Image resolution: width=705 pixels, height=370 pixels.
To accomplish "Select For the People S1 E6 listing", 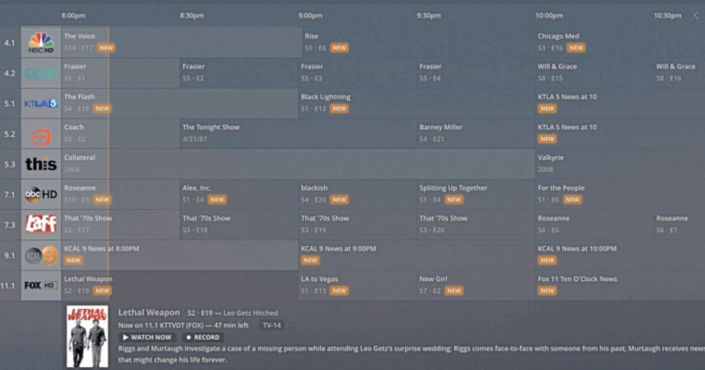I will click(x=620, y=195).
